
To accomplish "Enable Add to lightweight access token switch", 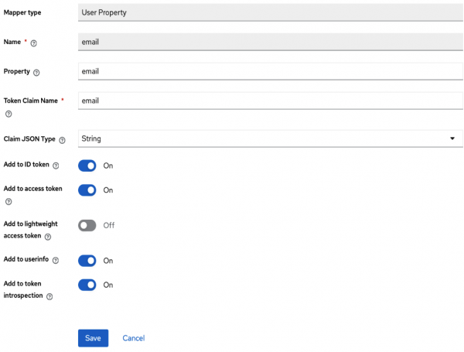I will [x=87, y=226].
